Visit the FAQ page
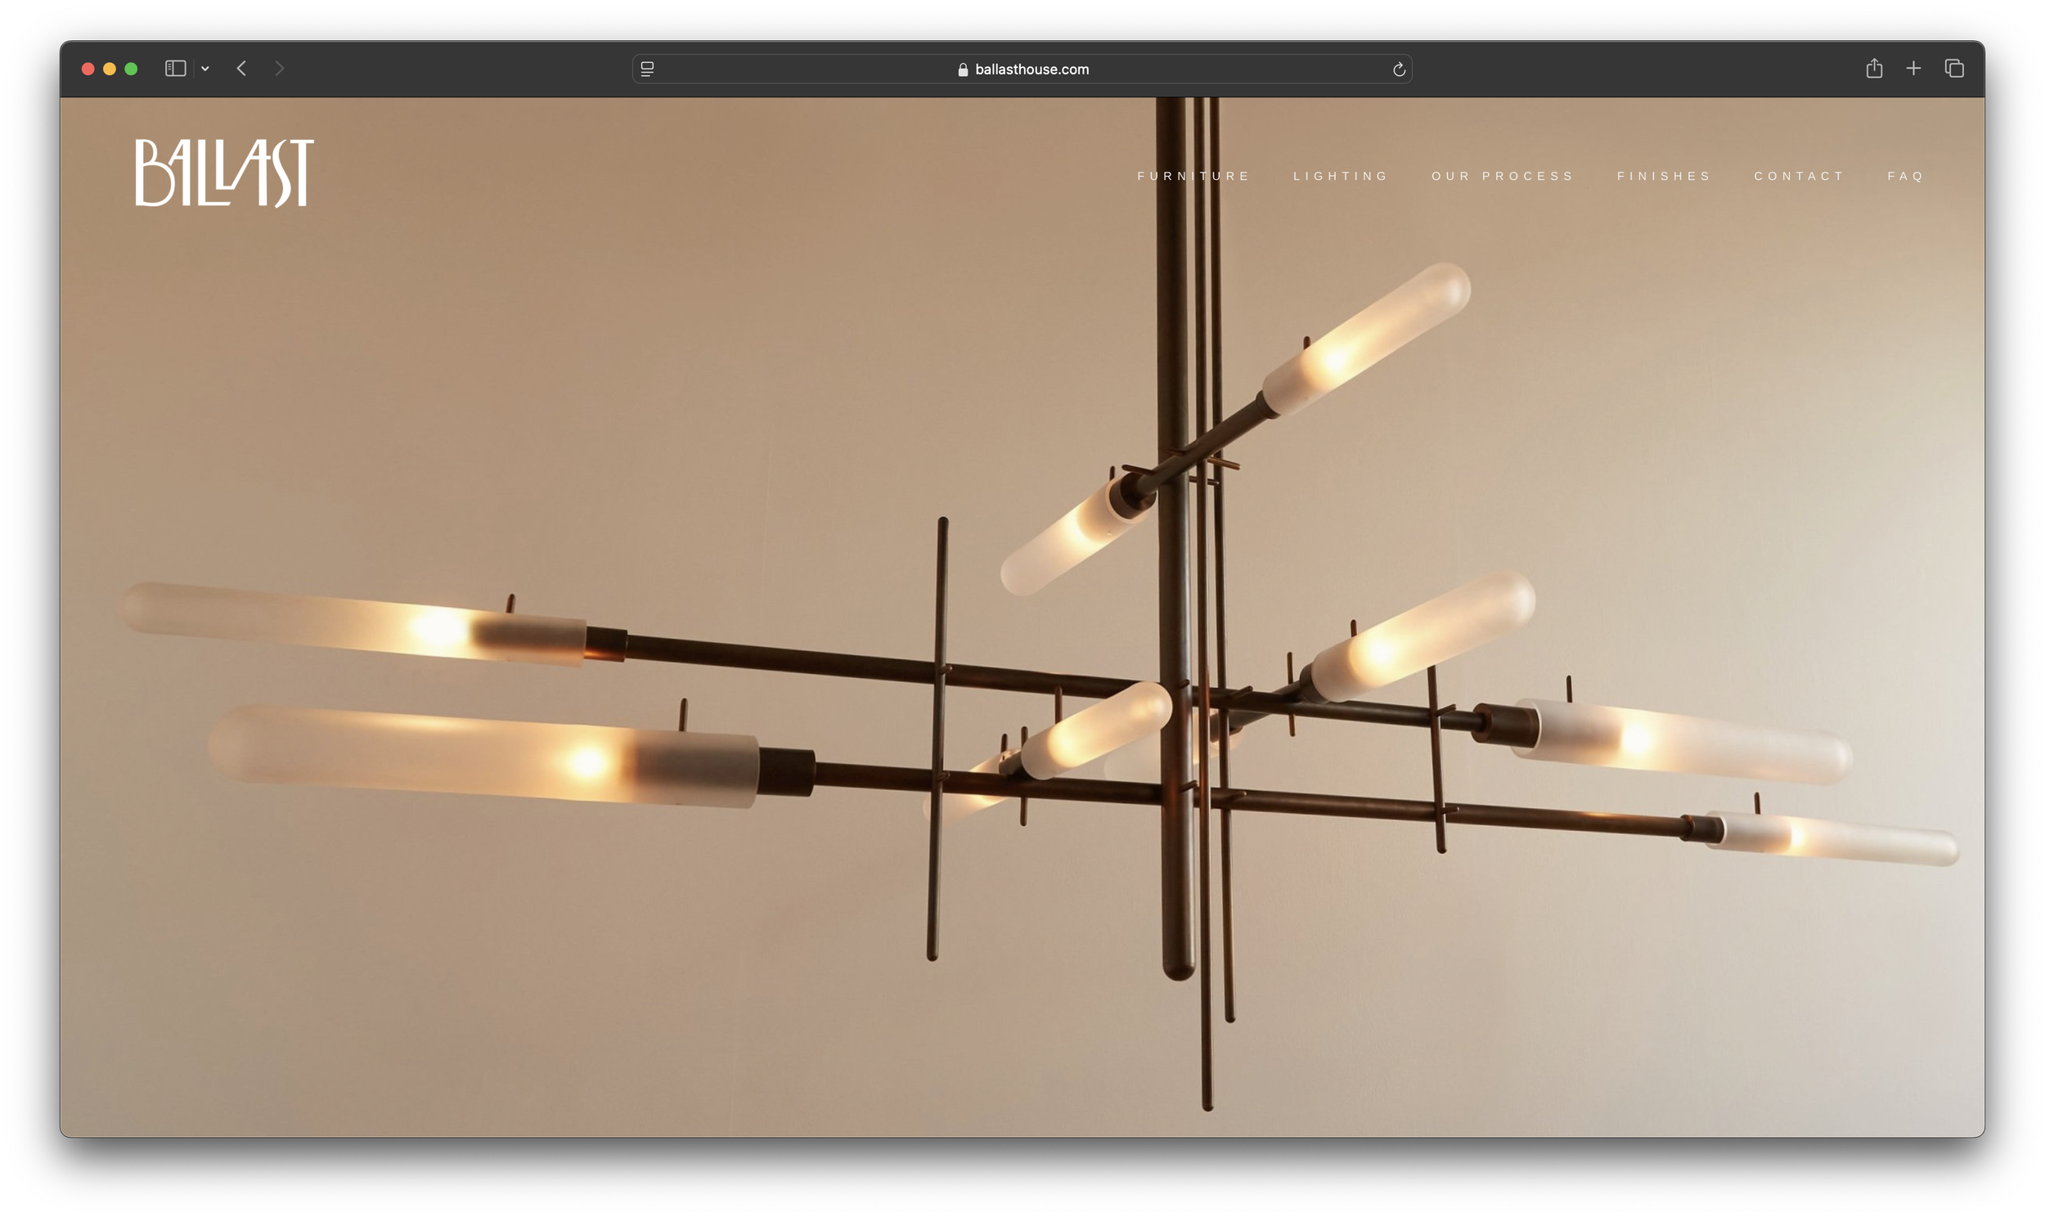 1906,177
